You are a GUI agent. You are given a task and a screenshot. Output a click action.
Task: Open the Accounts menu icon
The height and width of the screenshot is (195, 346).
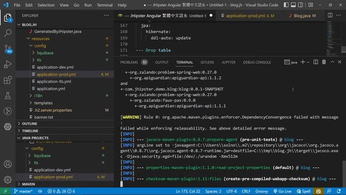[8, 164]
